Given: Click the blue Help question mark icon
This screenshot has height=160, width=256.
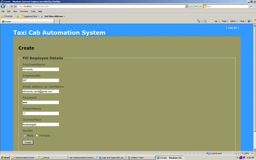Looking at the screenshot, I should click(x=249, y=21).
